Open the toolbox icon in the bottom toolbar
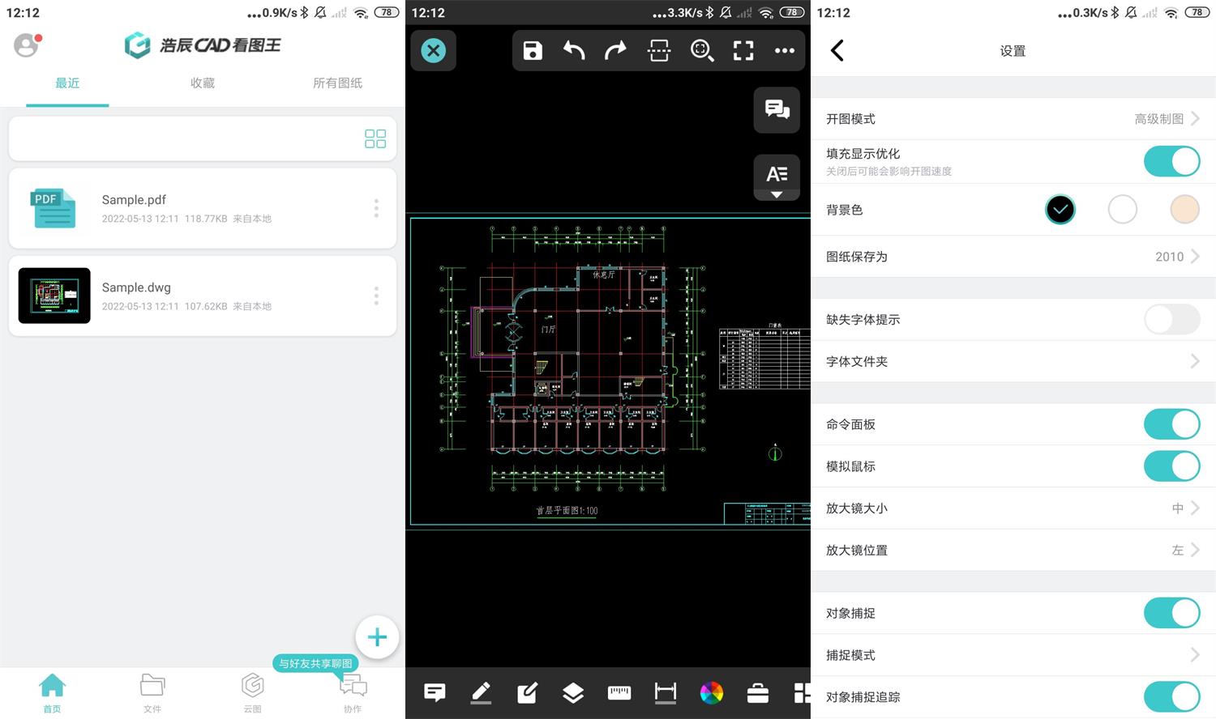 click(757, 692)
